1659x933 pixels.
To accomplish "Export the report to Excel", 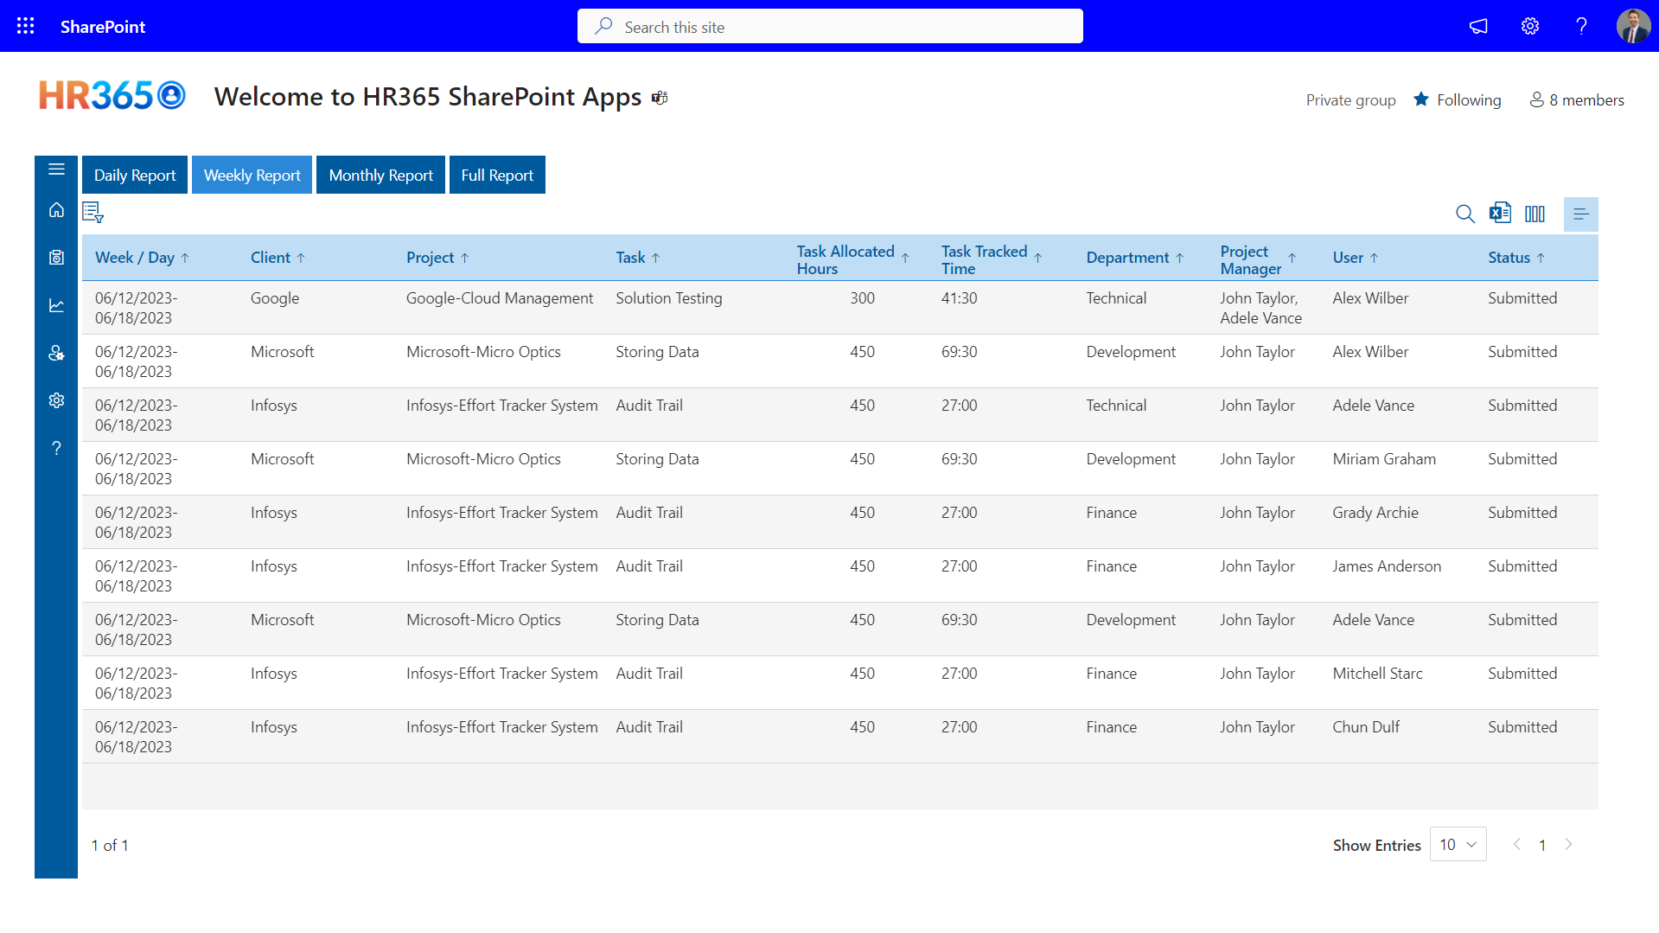I will (1500, 213).
